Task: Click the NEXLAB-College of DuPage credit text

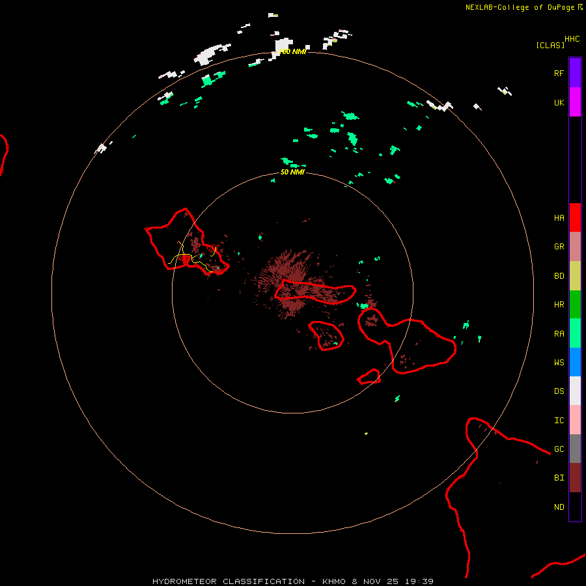Action: click(x=520, y=7)
